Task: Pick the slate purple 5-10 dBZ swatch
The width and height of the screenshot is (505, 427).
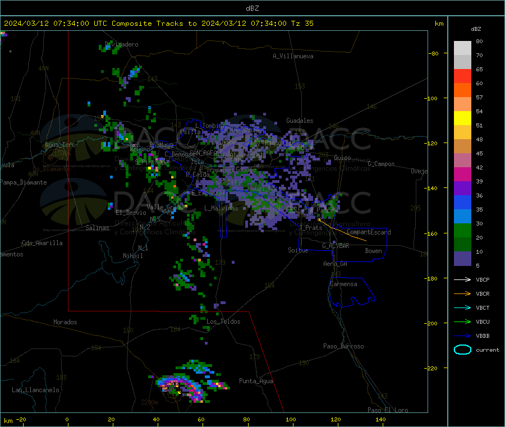Action: coord(462,259)
